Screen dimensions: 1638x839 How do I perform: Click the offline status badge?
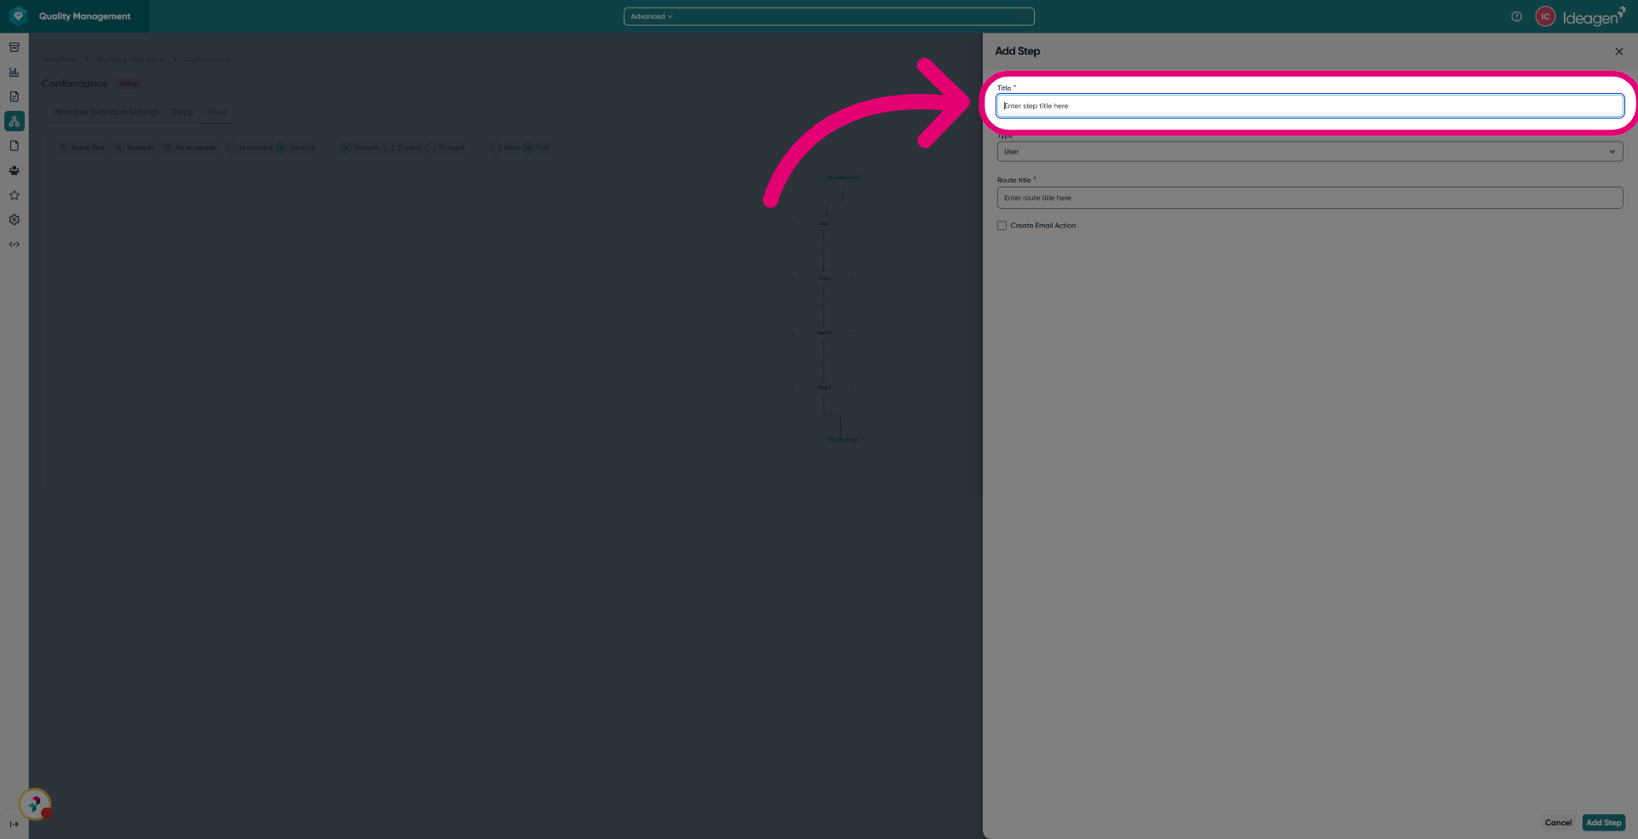129,84
